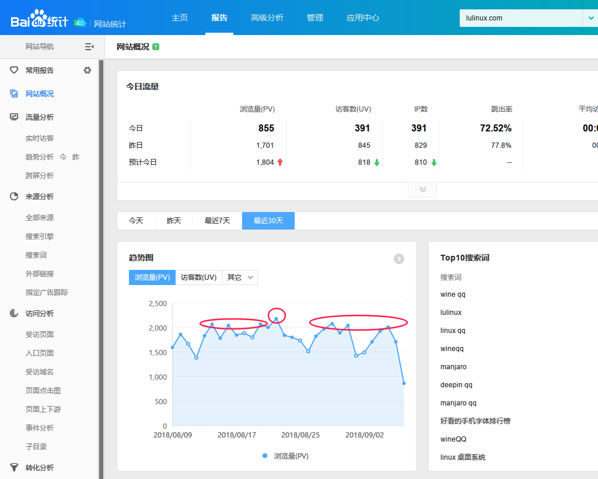The height and width of the screenshot is (479, 598).
Task: Expand the today traffic panel chevron
Action: (422, 189)
